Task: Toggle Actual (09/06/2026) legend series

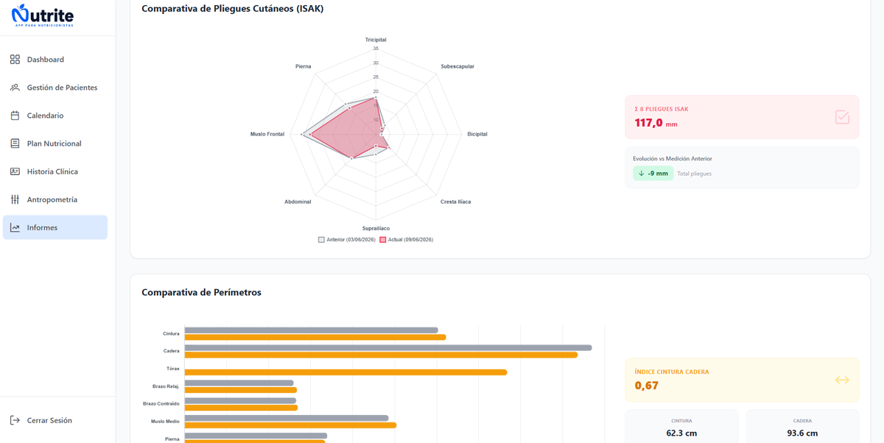Action: point(406,240)
